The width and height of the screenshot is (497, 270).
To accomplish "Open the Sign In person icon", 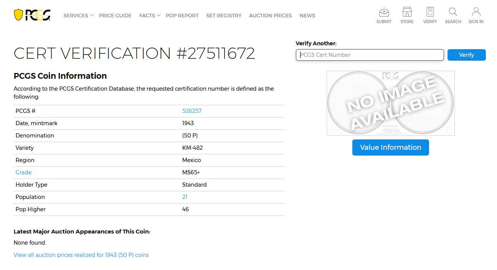I will point(476,15).
